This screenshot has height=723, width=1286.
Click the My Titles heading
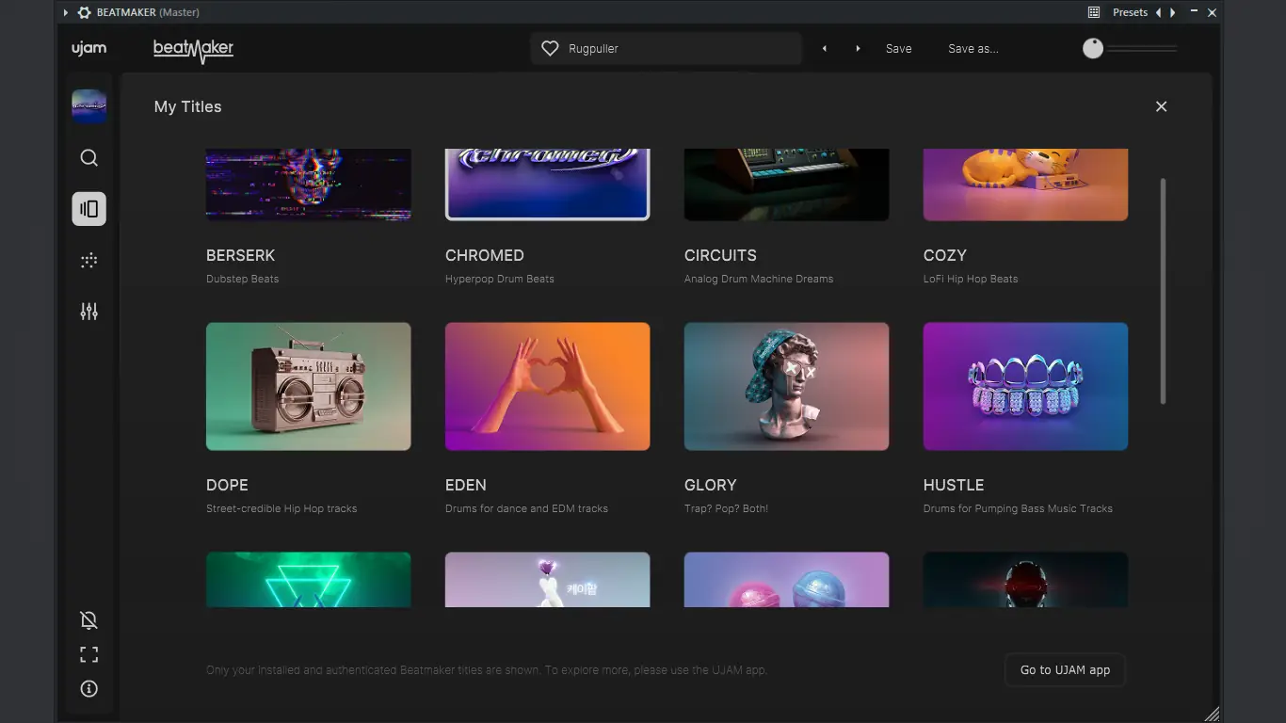click(187, 106)
